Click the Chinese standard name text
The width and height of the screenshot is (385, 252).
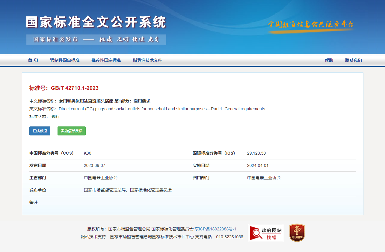(105, 101)
